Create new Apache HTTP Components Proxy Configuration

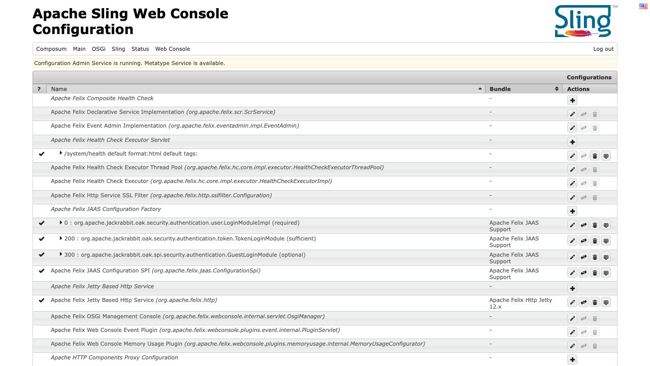(572, 359)
